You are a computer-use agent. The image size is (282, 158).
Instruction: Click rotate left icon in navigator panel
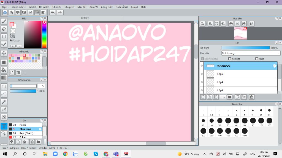[231, 24]
